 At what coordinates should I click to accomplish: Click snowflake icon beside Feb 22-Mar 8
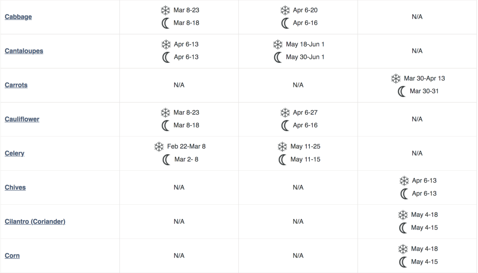pos(159,147)
